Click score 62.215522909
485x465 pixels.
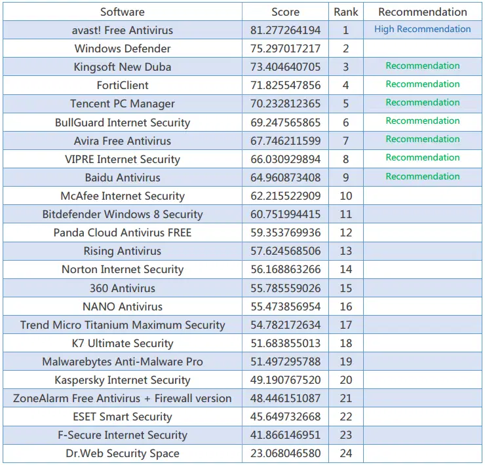[285, 196]
